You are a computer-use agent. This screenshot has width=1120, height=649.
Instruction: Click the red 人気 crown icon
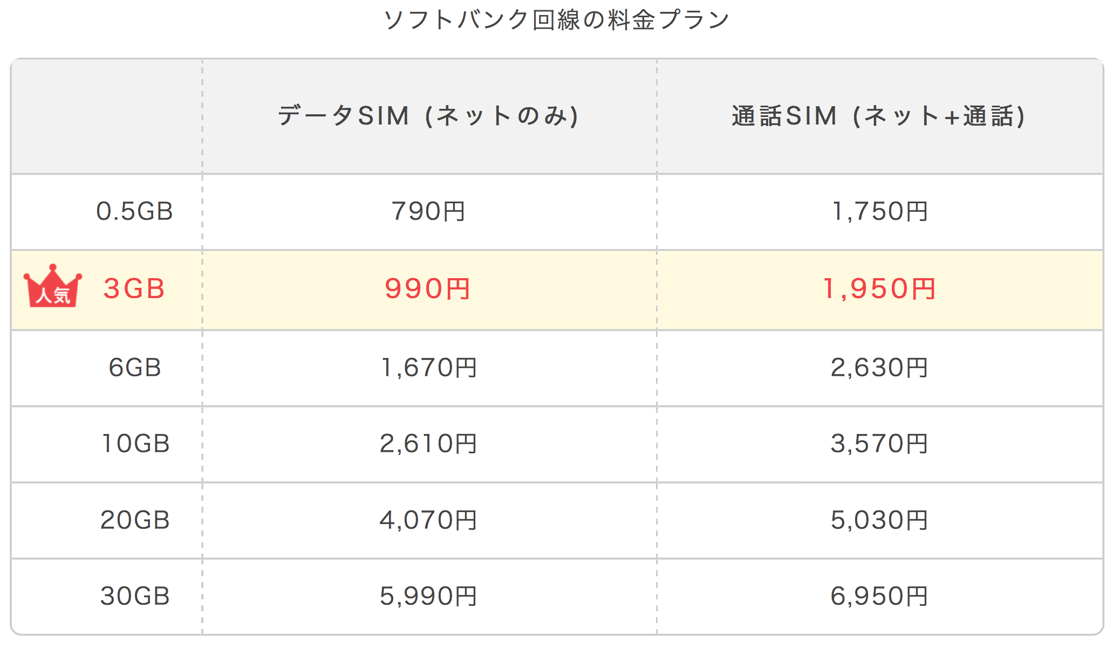(53, 286)
